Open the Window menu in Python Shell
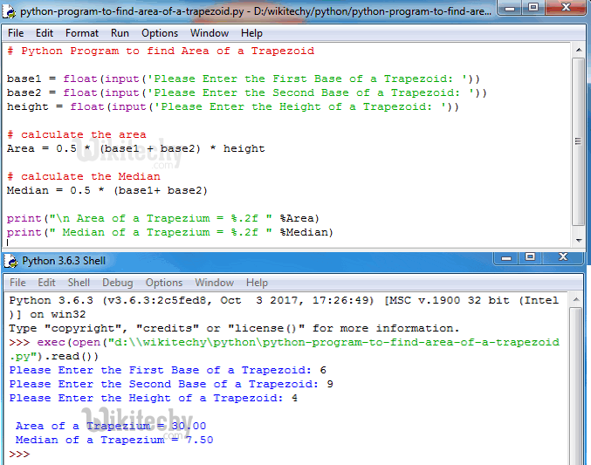The width and height of the screenshot is (591, 465). (x=214, y=283)
